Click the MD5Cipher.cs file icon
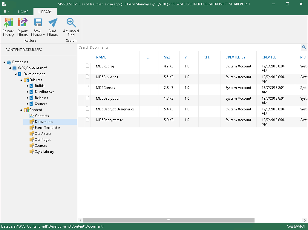Image resolution: width=308 pixels, height=230 pixels. [88, 77]
